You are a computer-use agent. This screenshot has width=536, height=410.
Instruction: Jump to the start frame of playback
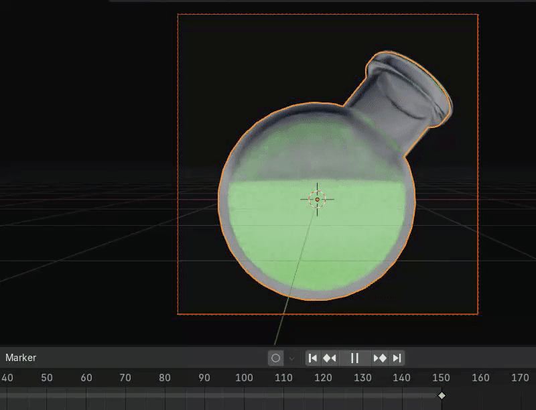[313, 358]
